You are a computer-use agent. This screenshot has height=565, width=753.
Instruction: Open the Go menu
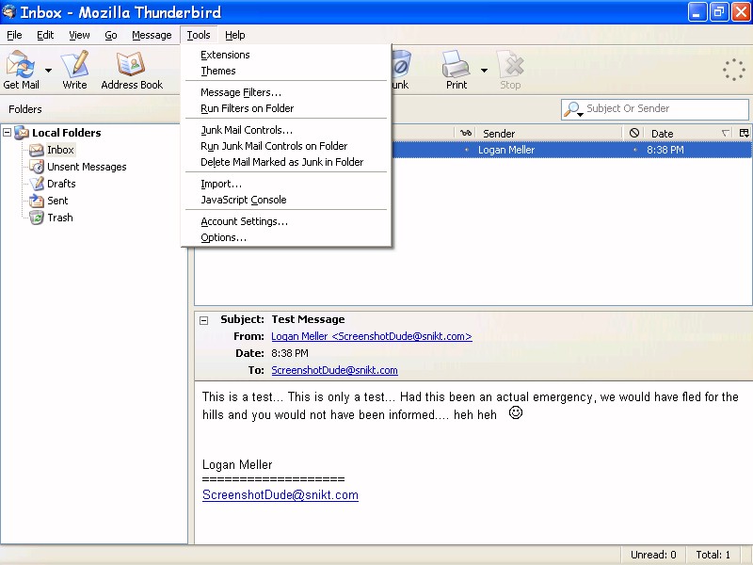tap(111, 35)
